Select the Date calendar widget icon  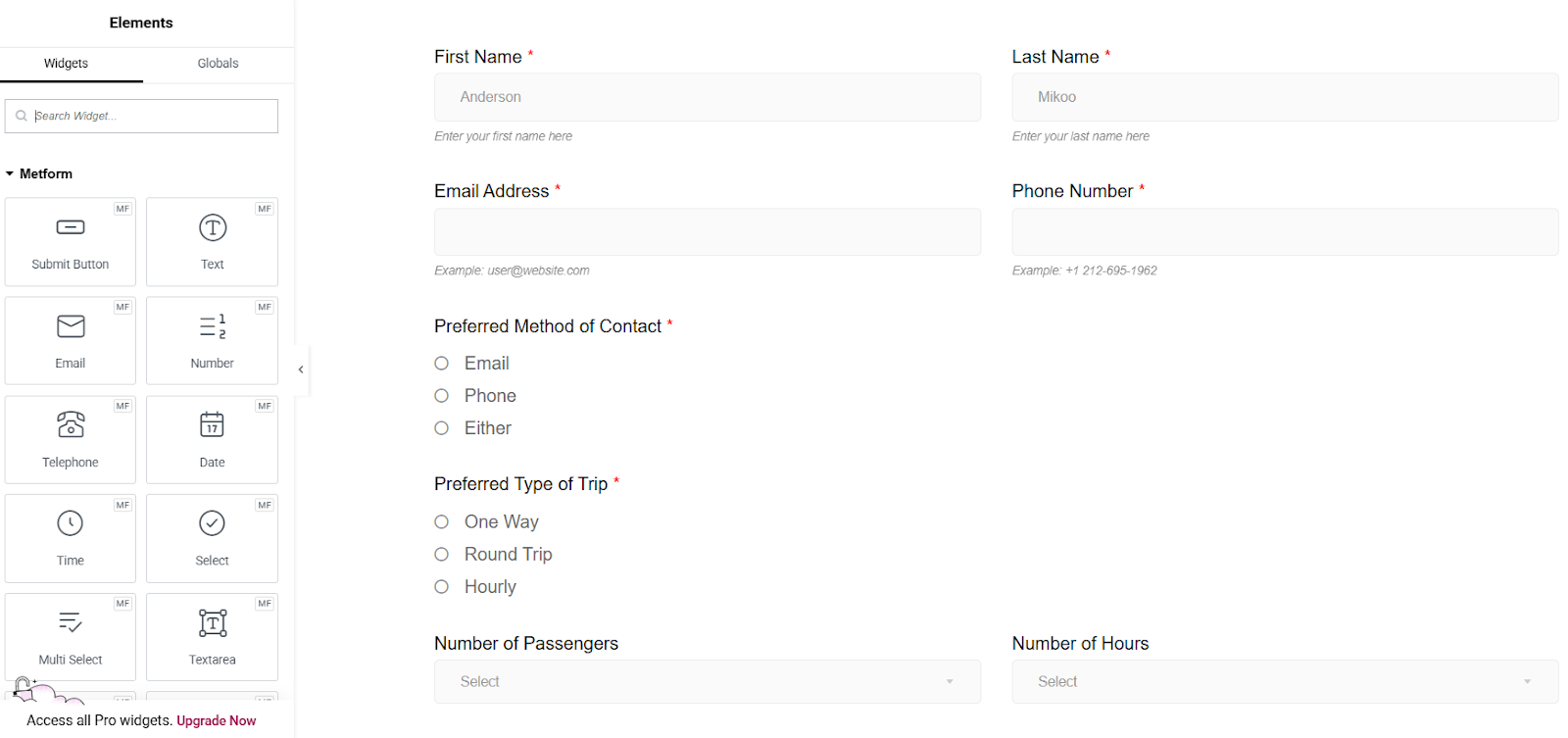click(x=213, y=424)
